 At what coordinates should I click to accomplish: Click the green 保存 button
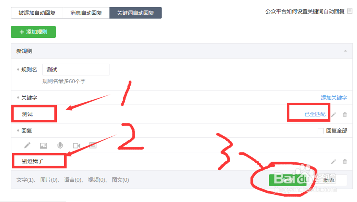[287, 180]
